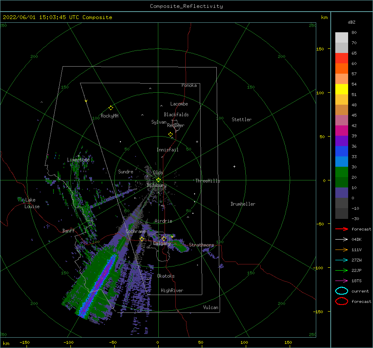
Task: Select the bright green 20-30 dBZ swatch
Action: point(342,172)
